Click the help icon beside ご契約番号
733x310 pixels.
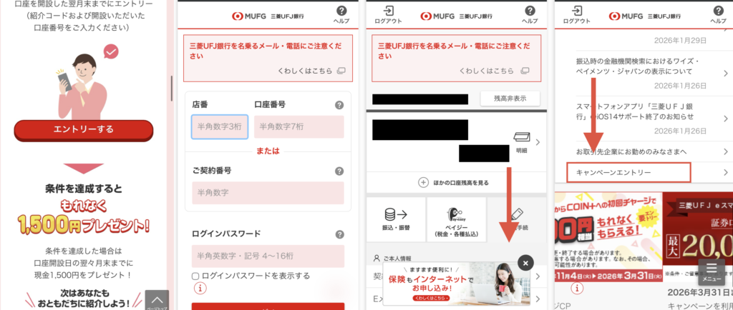click(339, 171)
